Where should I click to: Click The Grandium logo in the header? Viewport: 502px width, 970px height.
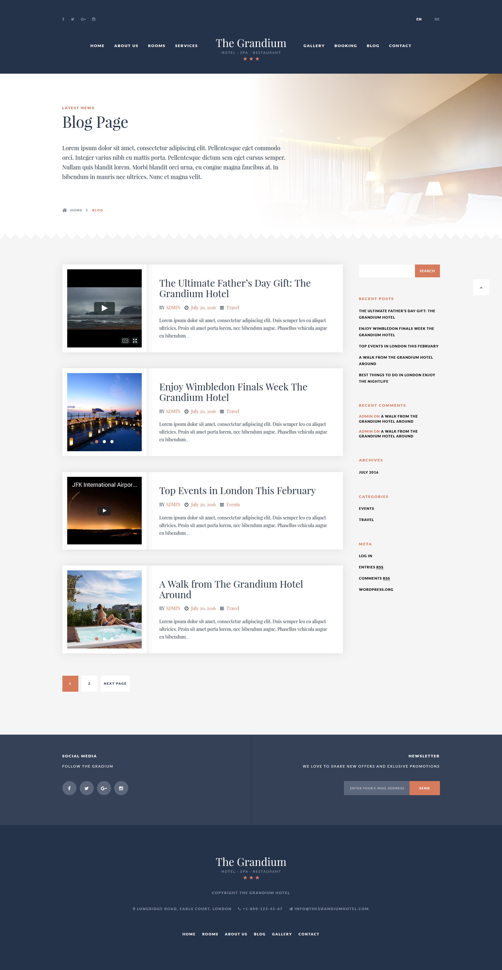point(251,49)
